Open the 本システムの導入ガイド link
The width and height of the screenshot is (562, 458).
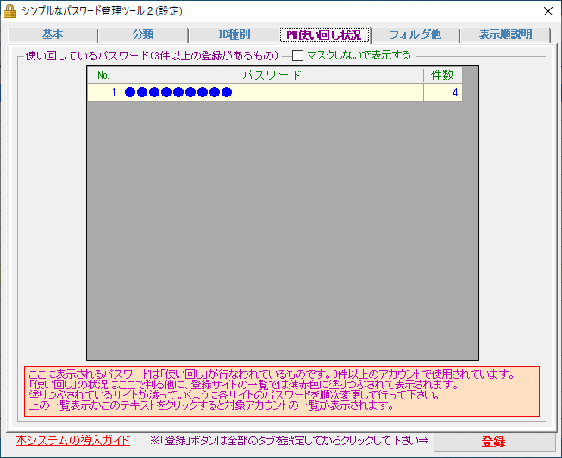click(x=72, y=441)
